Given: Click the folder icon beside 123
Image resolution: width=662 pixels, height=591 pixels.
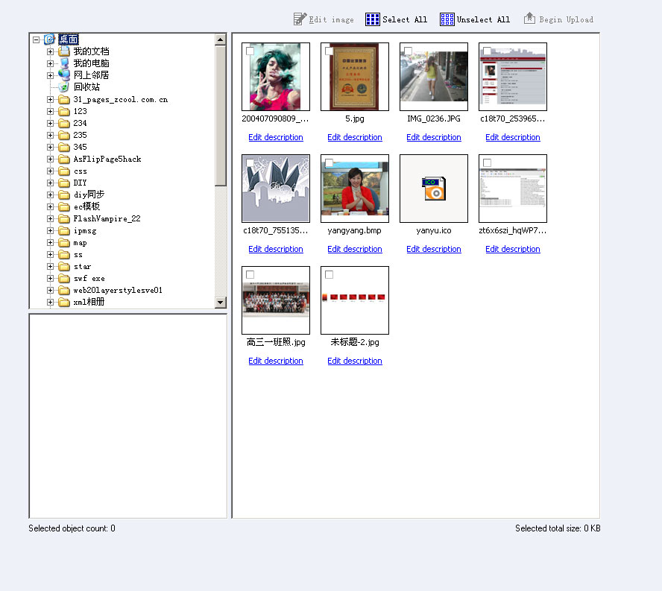Looking at the screenshot, I should 64,112.
